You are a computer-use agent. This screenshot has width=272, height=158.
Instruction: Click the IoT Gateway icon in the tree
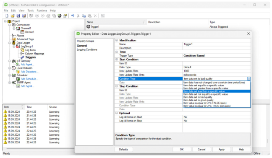(14, 61)
